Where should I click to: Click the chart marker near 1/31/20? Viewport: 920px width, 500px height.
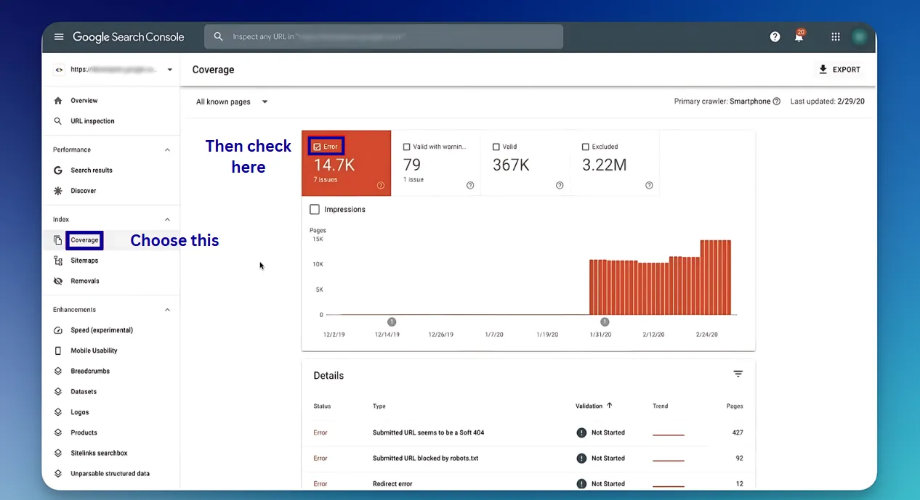click(605, 321)
